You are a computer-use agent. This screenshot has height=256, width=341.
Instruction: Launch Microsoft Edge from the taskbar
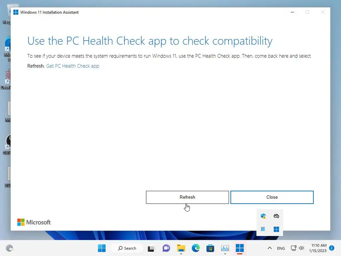[x=196, y=248]
